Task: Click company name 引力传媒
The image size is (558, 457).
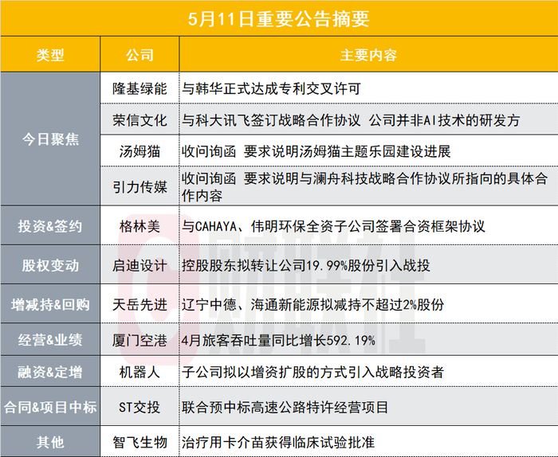Action: tap(139, 187)
